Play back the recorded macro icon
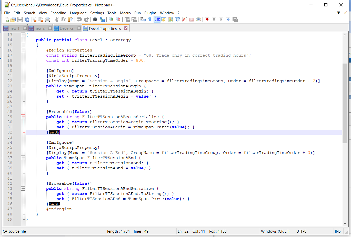The image size is (351, 237). click(221, 19)
